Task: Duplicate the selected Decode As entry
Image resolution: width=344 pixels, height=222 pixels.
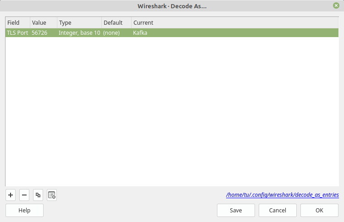Action: [x=38, y=195]
